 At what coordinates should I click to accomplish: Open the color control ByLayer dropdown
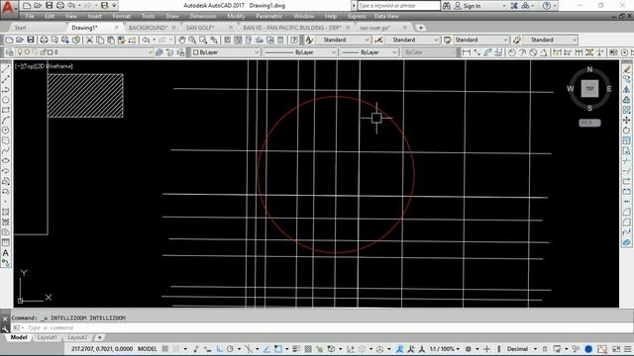pyautogui.click(x=225, y=52)
